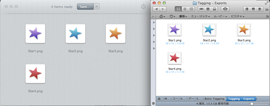
Task: Switch to icon grid view
Action: pos(178,9)
